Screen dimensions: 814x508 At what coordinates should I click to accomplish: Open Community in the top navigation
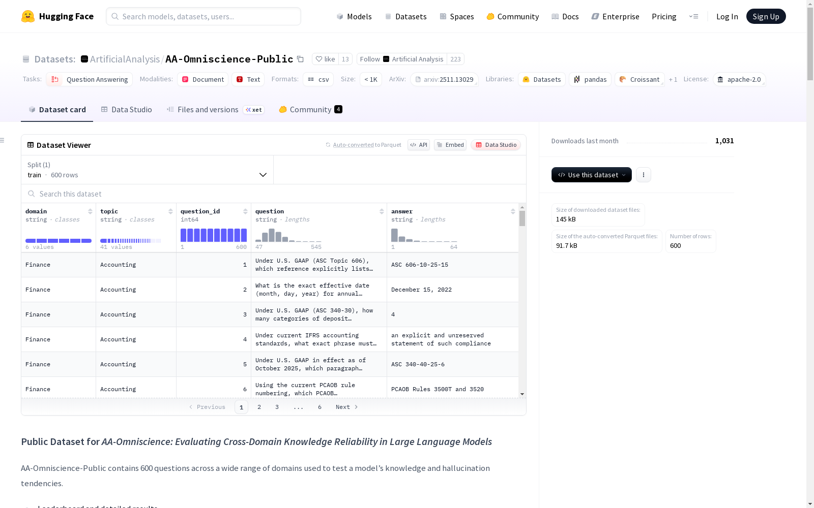512,16
